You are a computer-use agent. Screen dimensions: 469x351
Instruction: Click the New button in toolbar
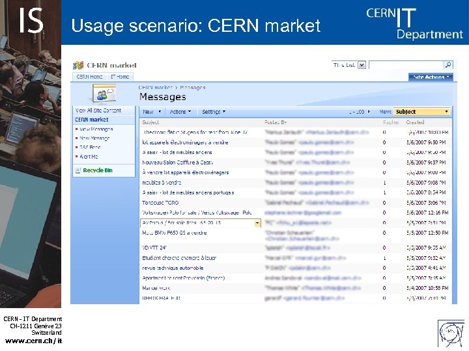(148, 112)
